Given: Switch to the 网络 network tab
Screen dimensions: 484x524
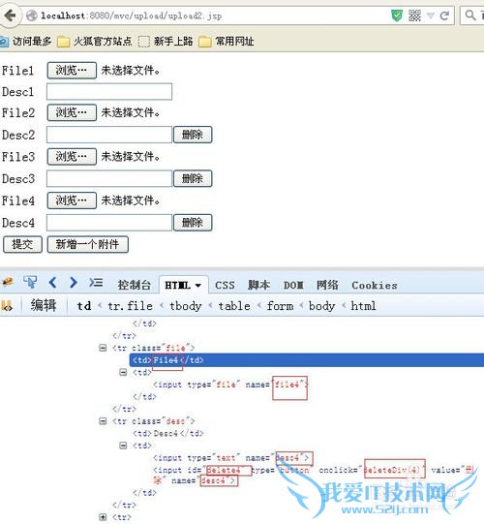Looking at the screenshot, I should click(x=327, y=285).
